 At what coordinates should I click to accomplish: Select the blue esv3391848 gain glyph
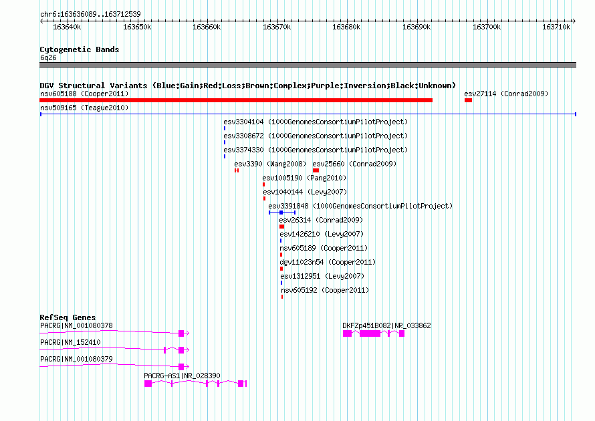pyautogui.click(x=282, y=213)
